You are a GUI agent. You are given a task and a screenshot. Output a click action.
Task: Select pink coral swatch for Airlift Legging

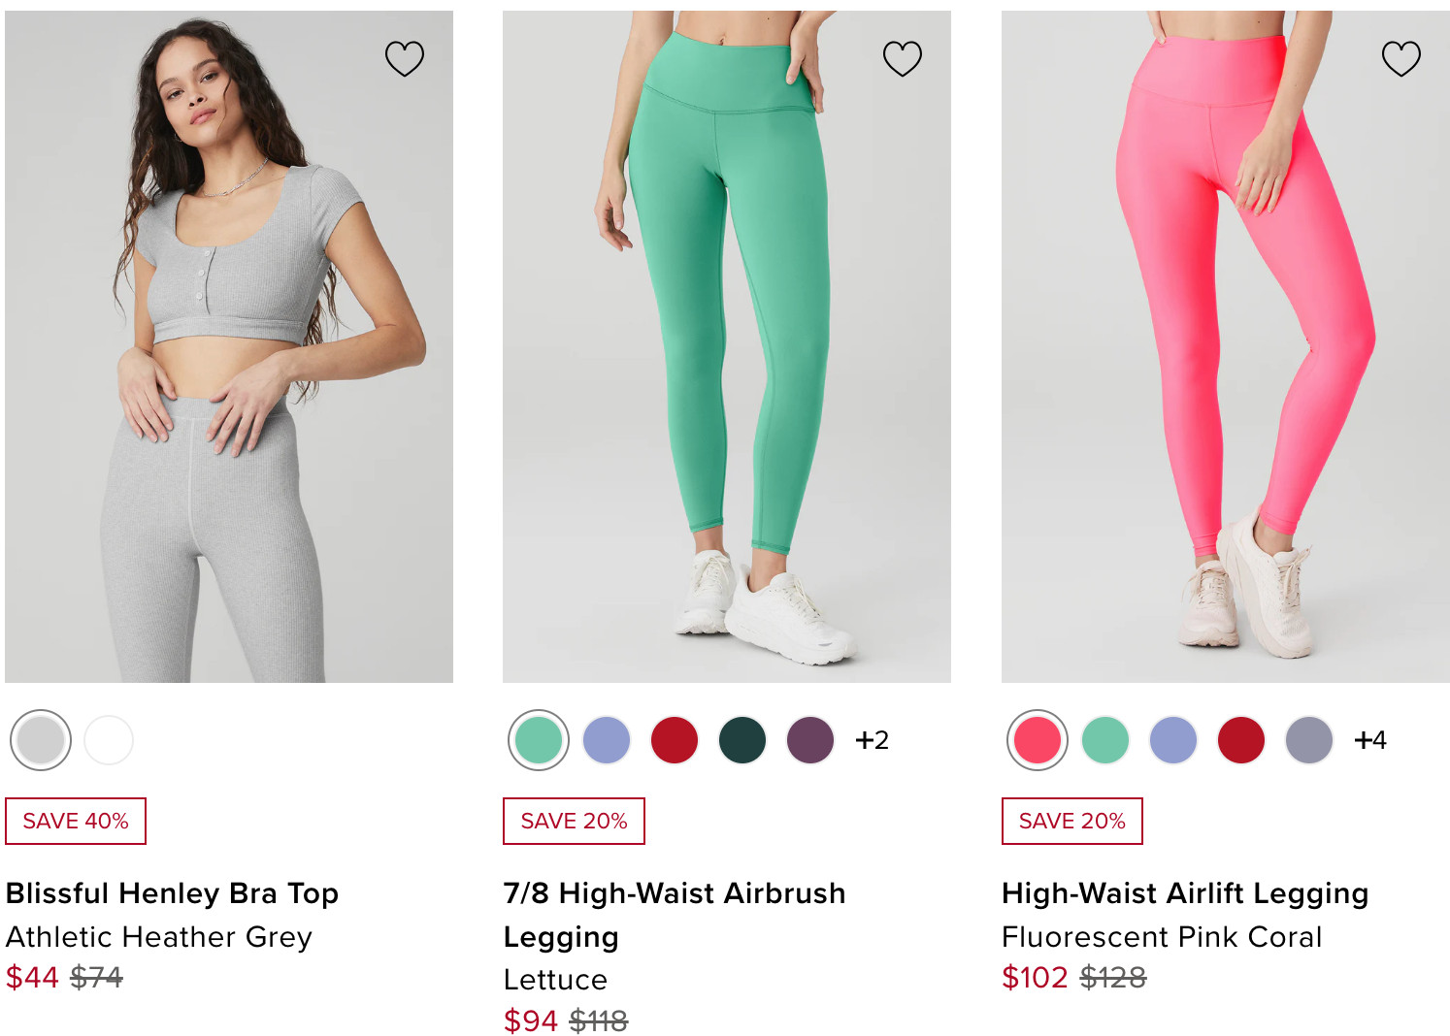click(1038, 740)
